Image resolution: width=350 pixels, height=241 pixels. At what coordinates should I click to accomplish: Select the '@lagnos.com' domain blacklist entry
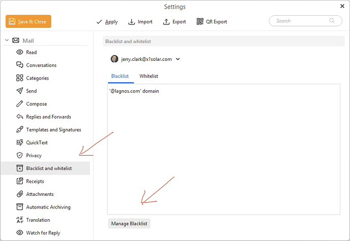pos(134,91)
